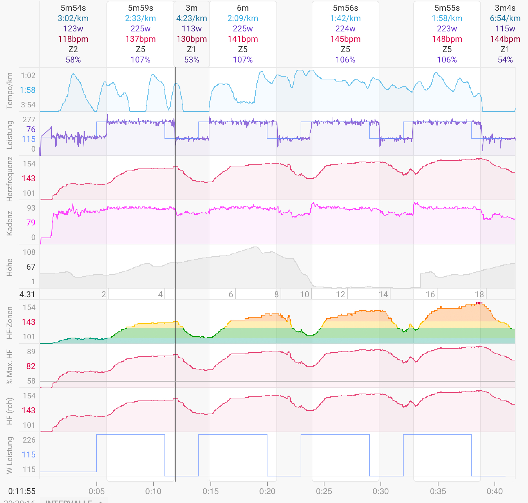Click the W Leistung chart label
This screenshot has height=503, width=528.
pos(10,455)
